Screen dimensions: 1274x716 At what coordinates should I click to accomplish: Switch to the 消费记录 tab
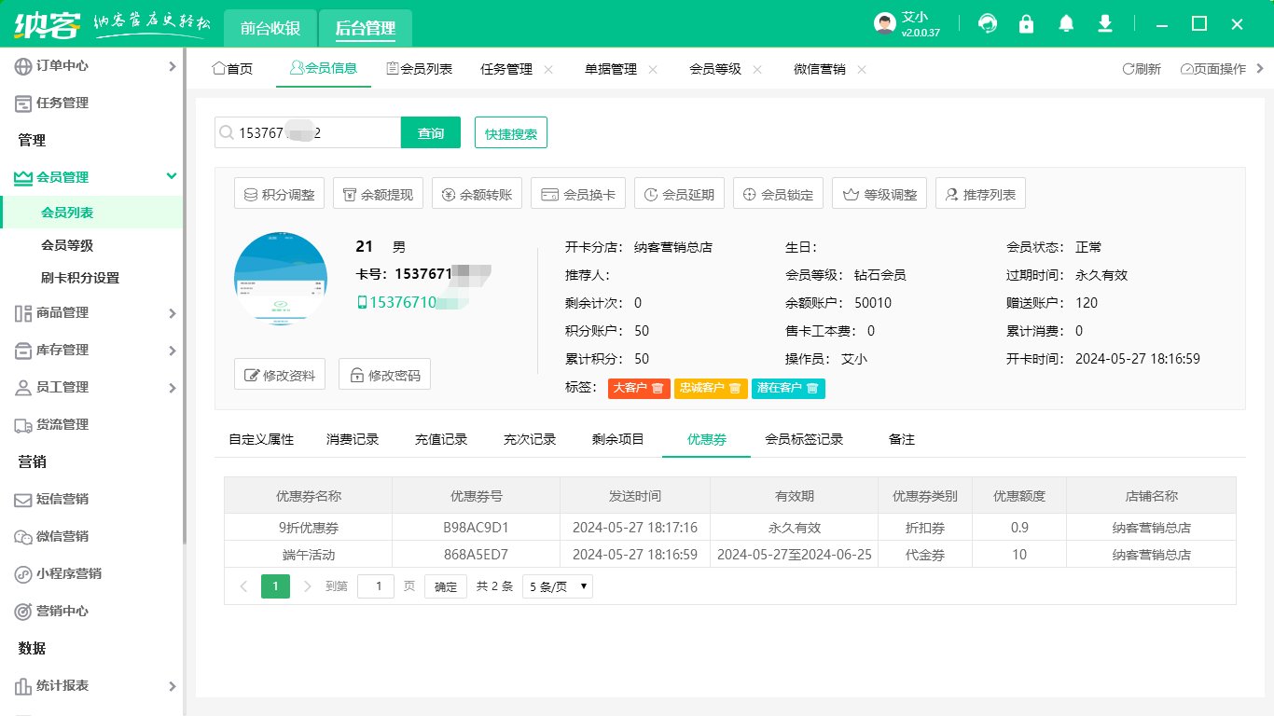coord(352,439)
